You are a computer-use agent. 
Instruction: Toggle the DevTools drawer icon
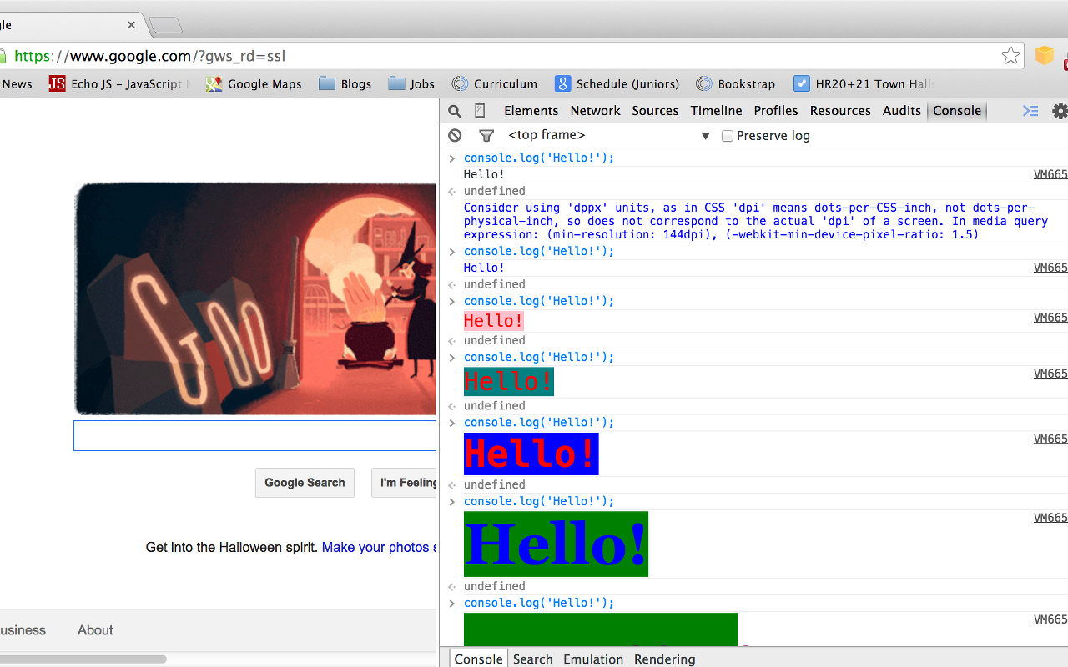pyautogui.click(x=1030, y=111)
